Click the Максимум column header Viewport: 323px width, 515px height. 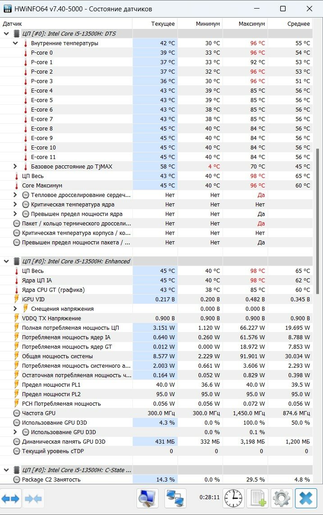click(x=245, y=23)
